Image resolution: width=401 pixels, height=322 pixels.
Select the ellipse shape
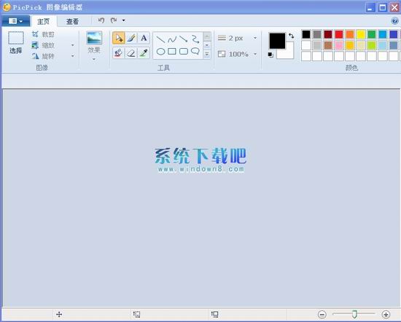160,52
